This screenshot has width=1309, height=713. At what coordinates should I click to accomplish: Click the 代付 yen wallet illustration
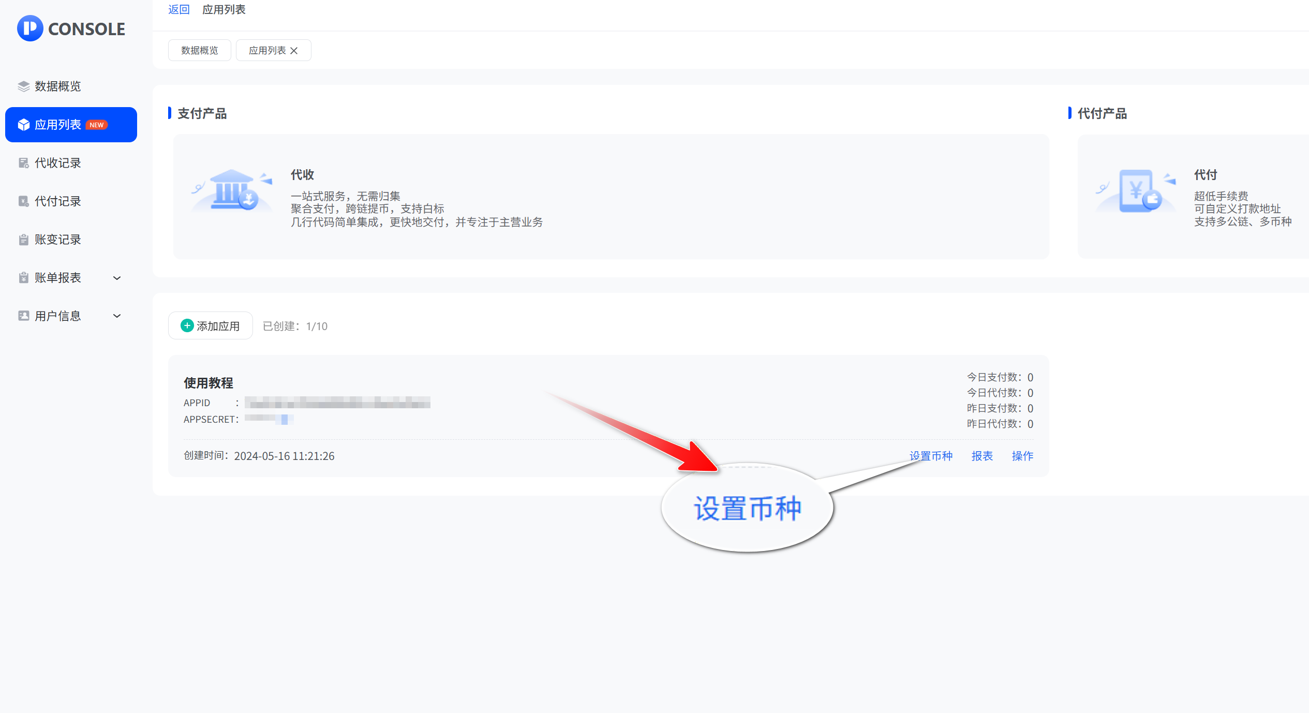tap(1136, 190)
